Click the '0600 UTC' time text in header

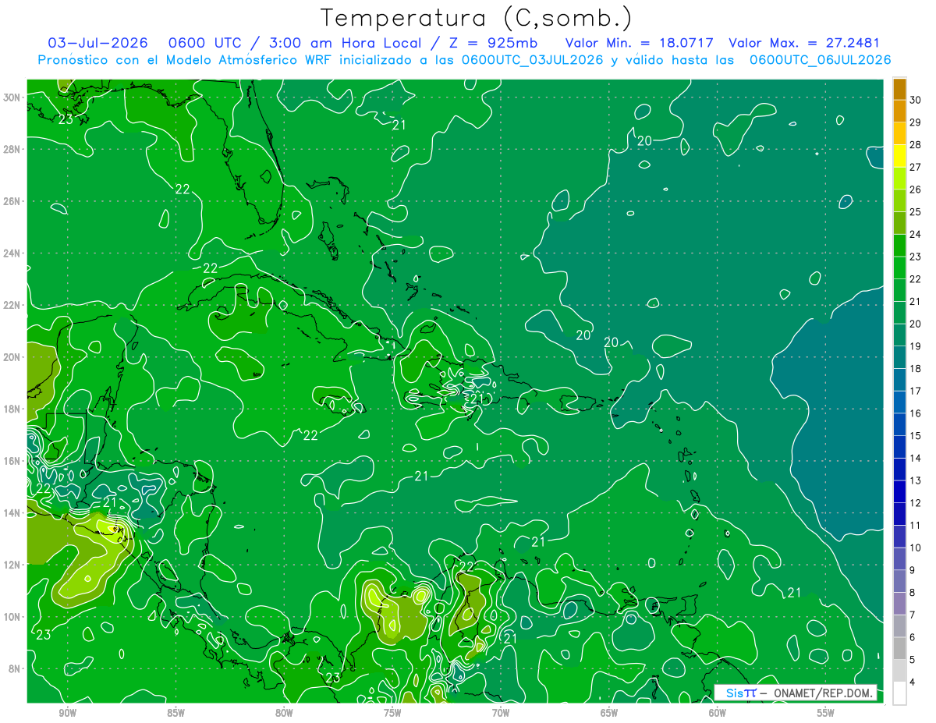coord(207,43)
